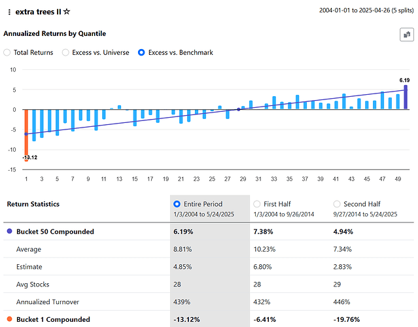Select Excess vs. Universe radio button
The height and width of the screenshot is (327, 418).
65,52
